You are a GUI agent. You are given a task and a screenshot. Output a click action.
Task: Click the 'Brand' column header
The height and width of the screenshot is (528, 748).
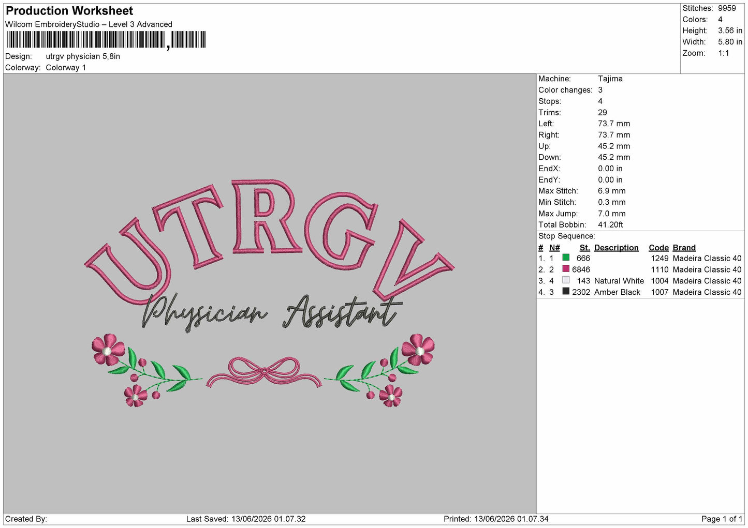click(x=684, y=248)
